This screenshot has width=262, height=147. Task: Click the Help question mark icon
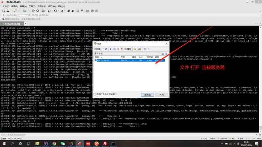point(92,11)
